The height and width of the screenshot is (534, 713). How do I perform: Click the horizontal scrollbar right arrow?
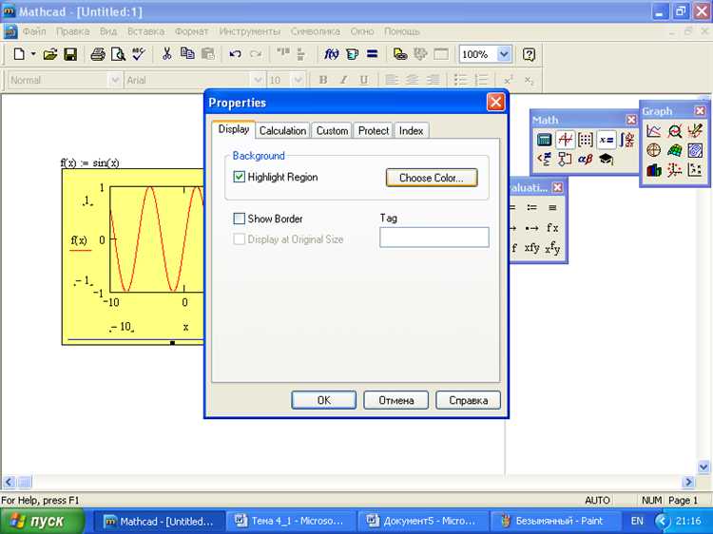688,482
